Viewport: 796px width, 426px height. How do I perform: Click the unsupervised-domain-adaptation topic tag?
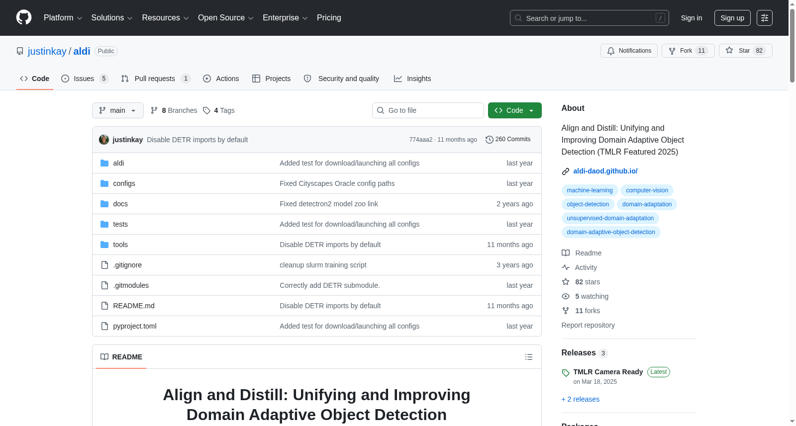click(x=610, y=218)
